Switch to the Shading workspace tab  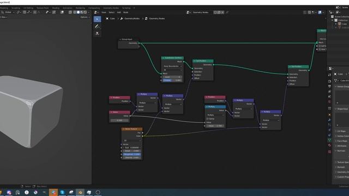[x=56, y=8]
